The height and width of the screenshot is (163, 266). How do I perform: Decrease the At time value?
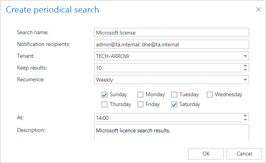(x=245, y=119)
